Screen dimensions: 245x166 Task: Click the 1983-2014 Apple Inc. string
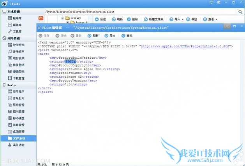85,69
